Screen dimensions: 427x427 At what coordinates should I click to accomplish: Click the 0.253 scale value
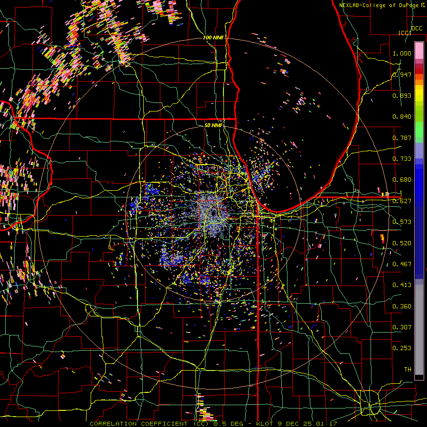point(402,348)
